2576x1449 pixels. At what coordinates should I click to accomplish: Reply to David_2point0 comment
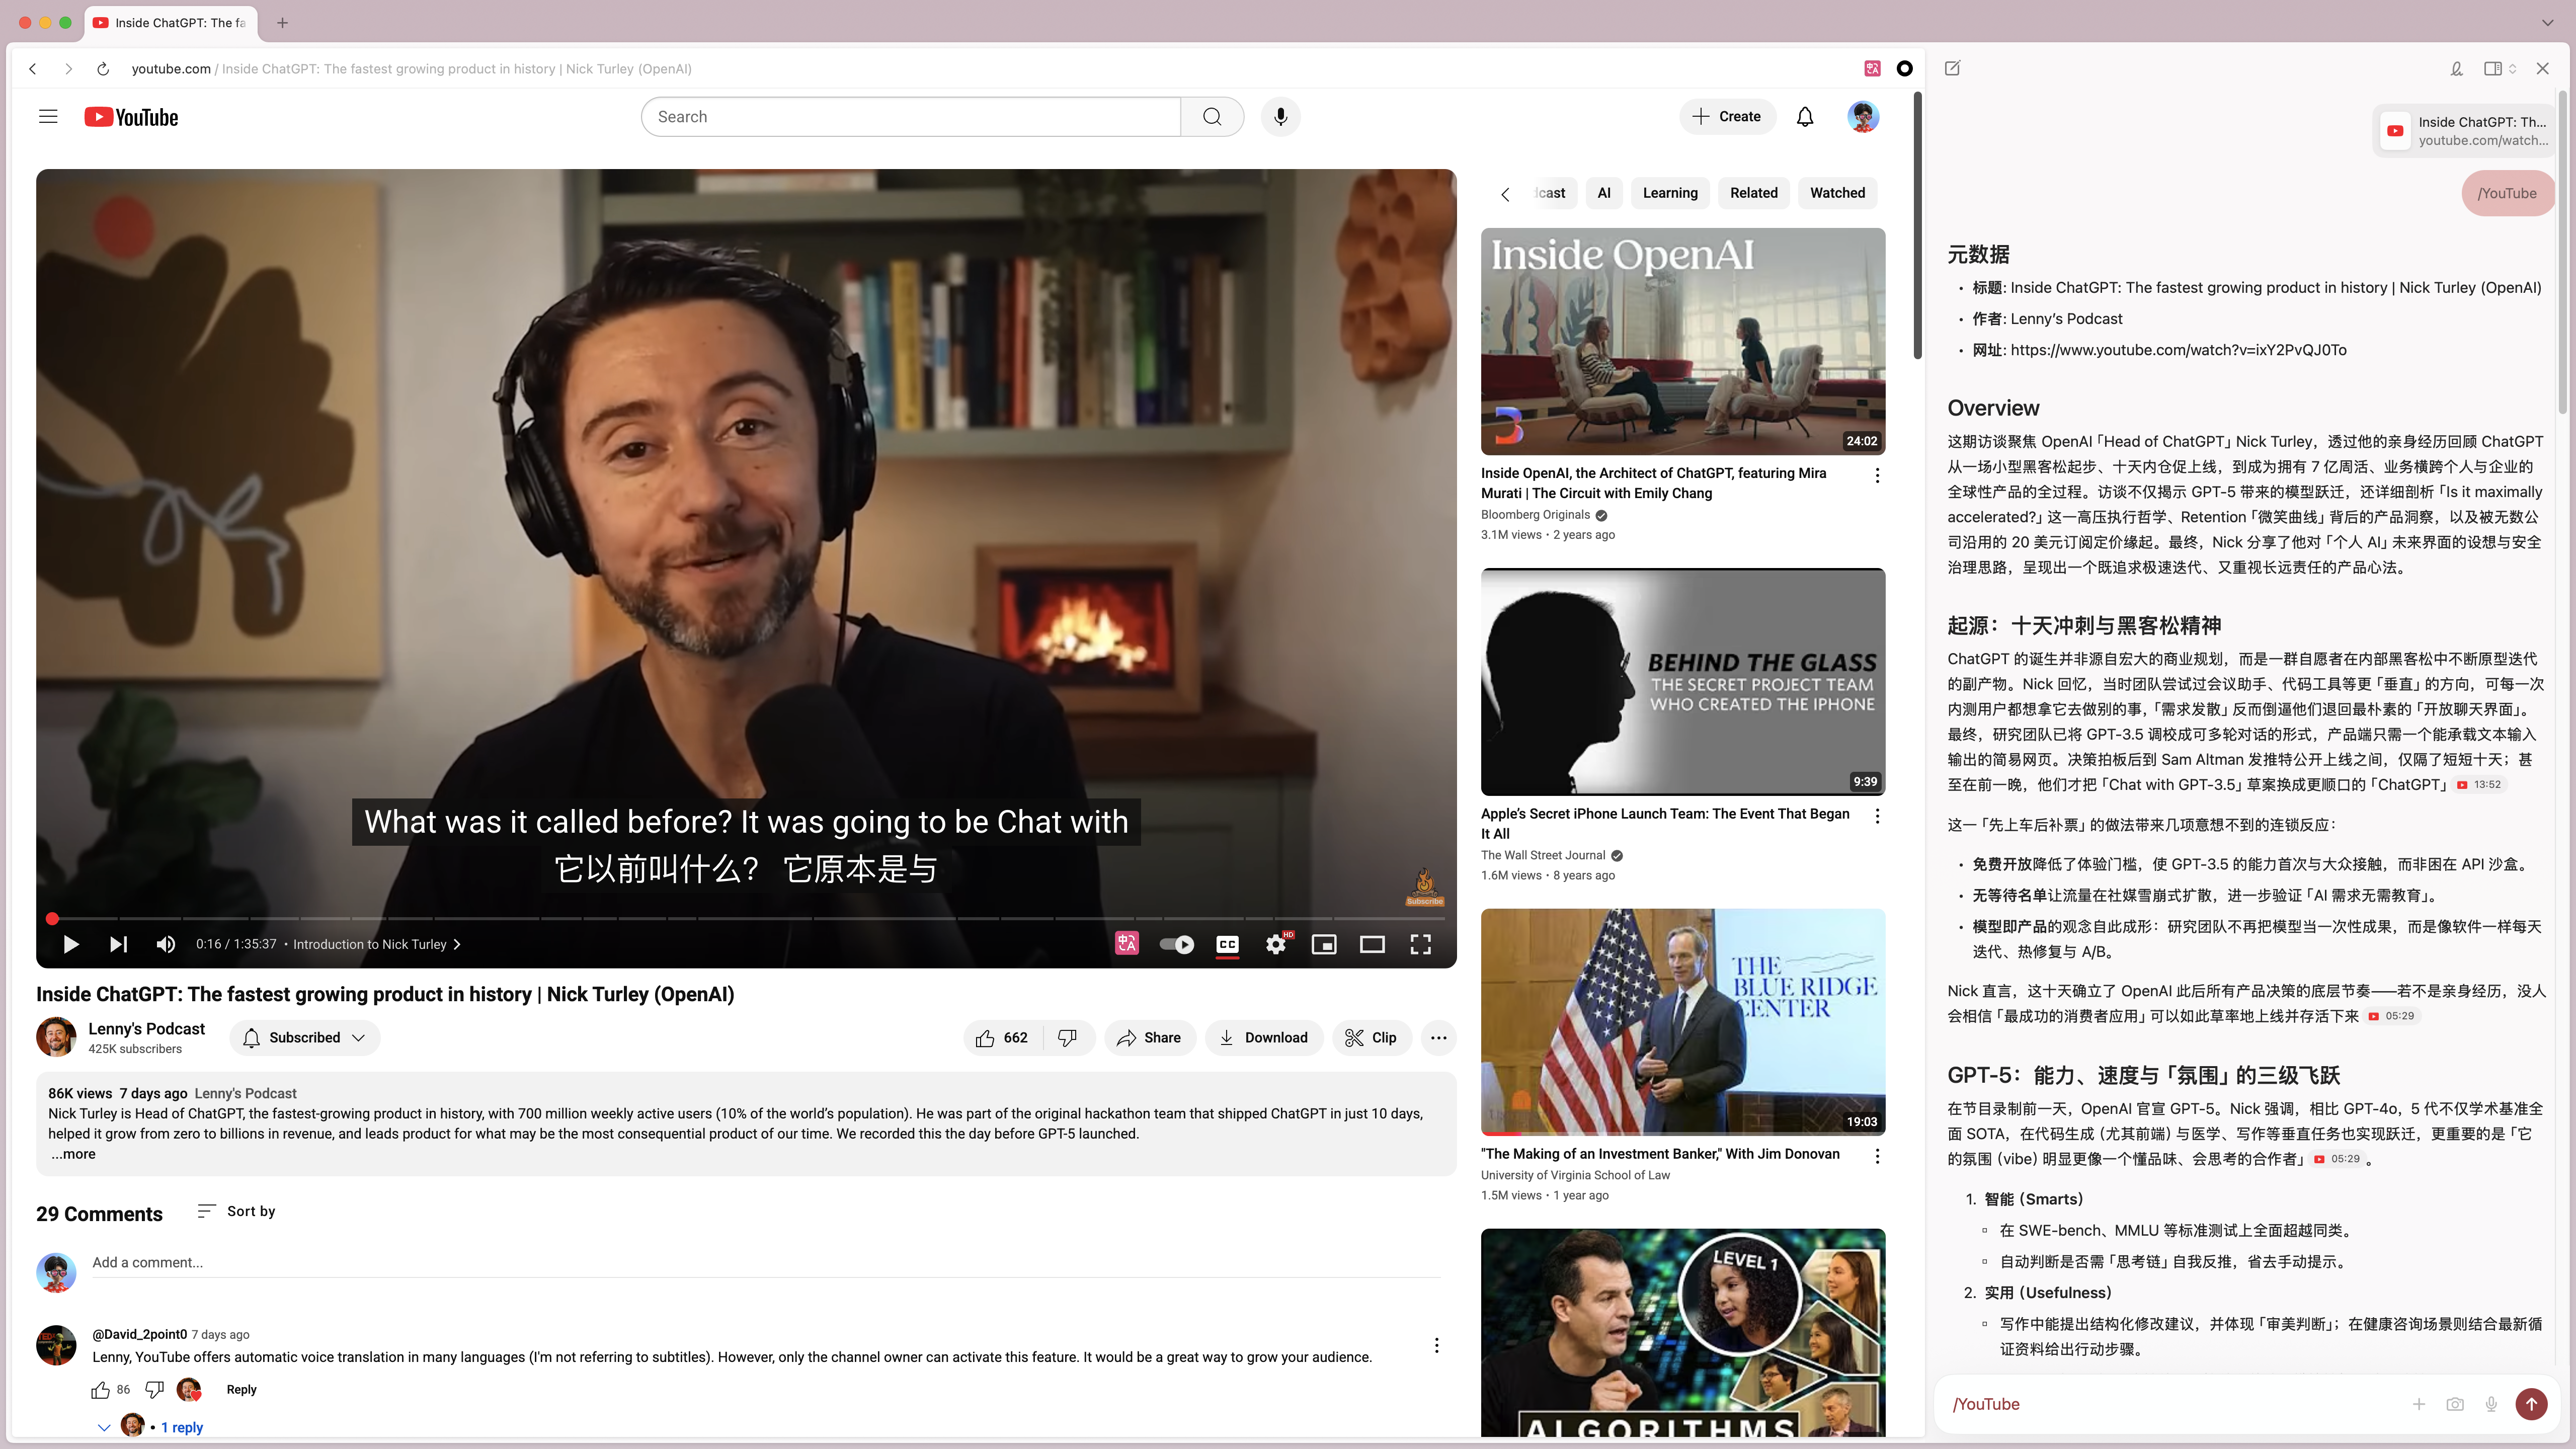pos(241,1390)
